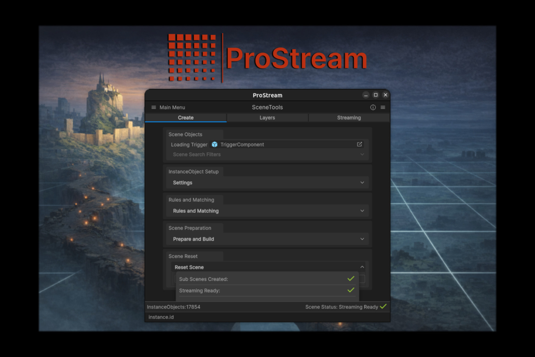Click the Scene Status green checkmark
The width and height of the screenshot is (535, 357).
[x=383, y=306]
